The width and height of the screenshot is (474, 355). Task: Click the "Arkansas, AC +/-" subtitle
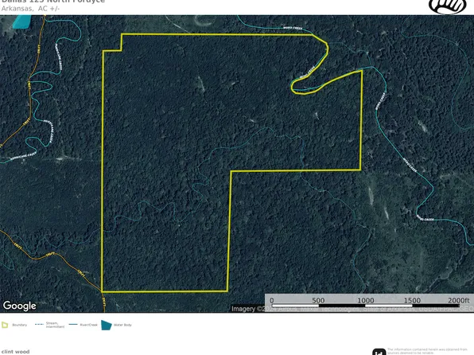(x=30, y=9)
